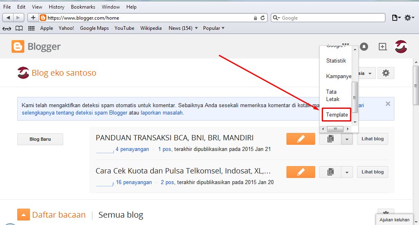419x225 pixels.
Task: Click Lihat blog for Cara Cek Kuota
Action: tap(373, 172)
